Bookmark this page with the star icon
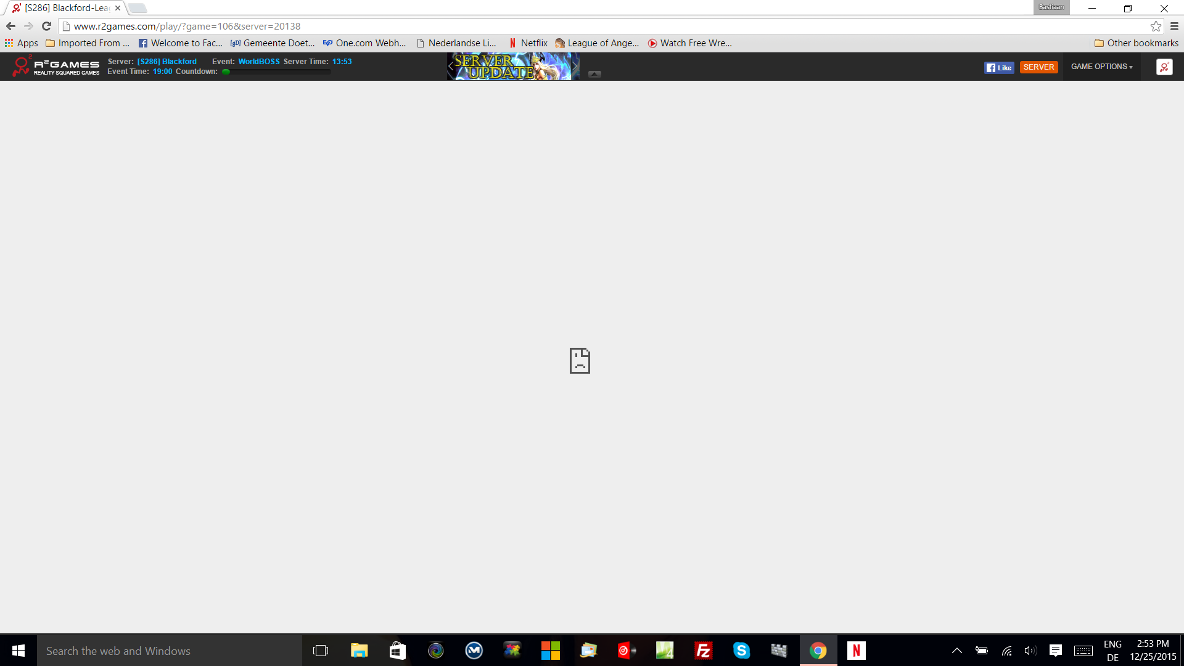Image resolution: width=1184 pixels, height=666 pixels. [x=1156, y=26]
